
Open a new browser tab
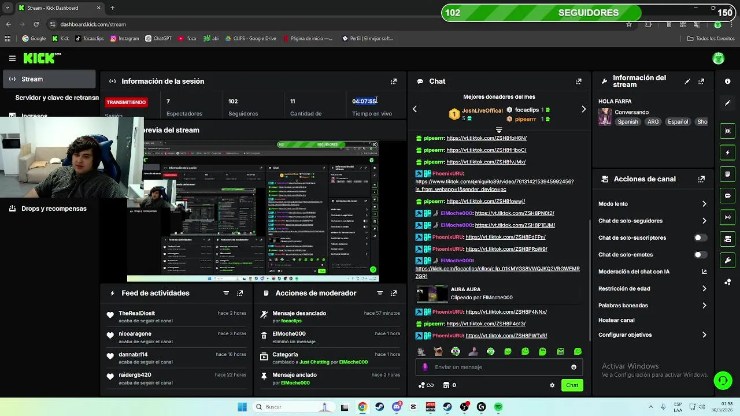112,8
